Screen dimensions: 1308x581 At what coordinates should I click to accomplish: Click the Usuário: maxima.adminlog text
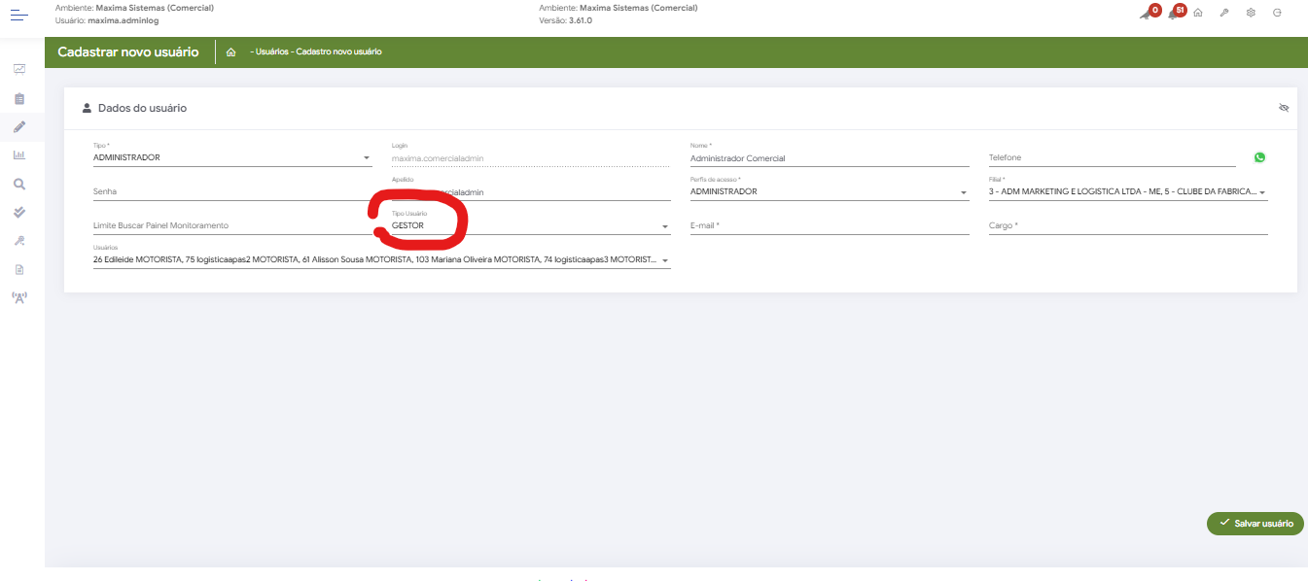(103, 19)
